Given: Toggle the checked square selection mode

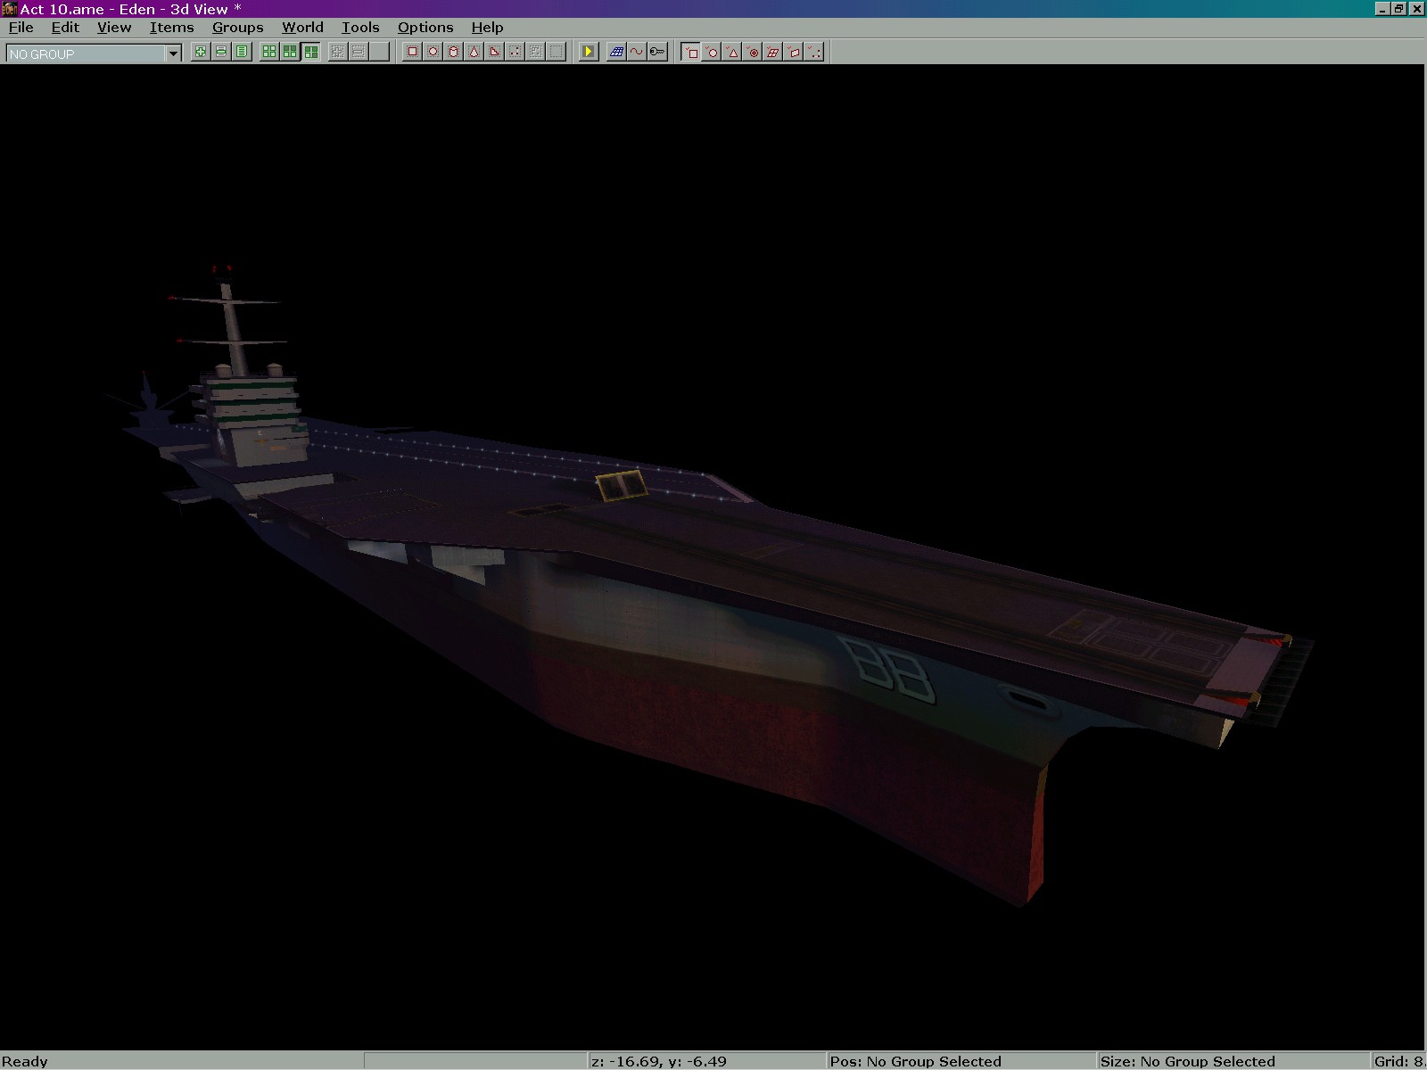Looking at the screenshot, I should coord(691,52).
